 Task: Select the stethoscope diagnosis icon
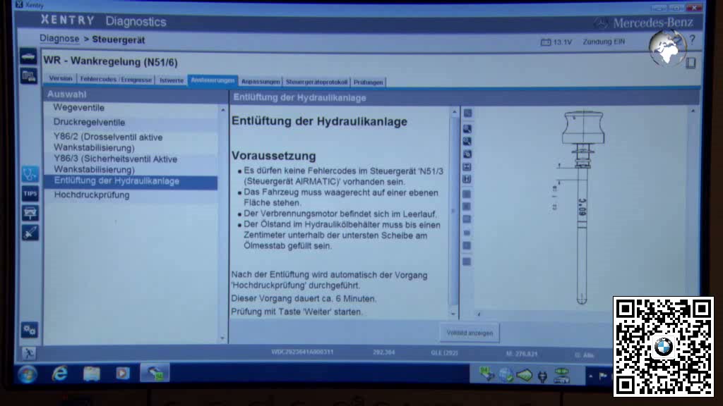30,174
